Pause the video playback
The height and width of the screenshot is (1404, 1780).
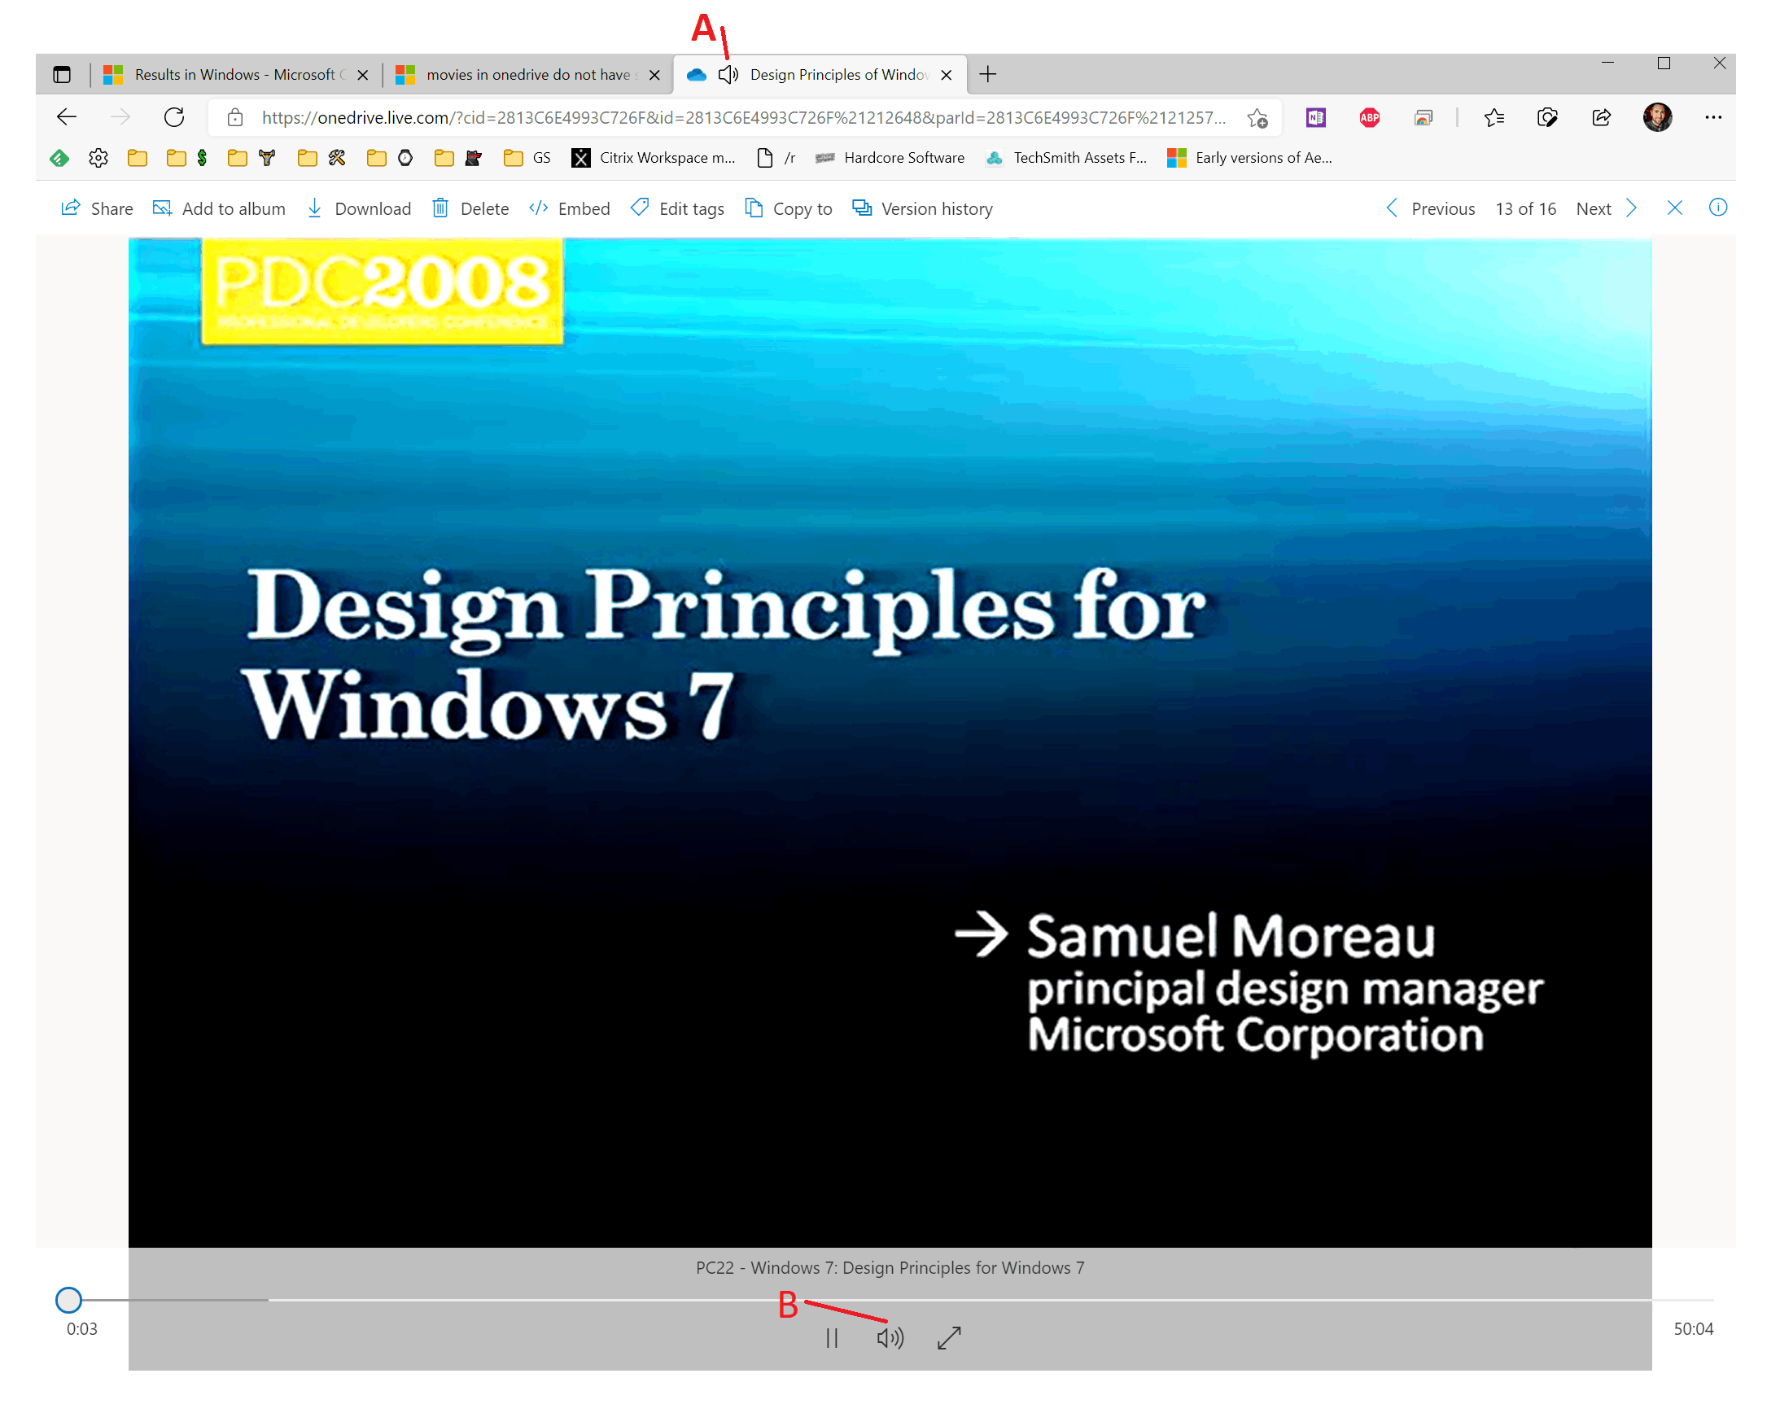832,1337
